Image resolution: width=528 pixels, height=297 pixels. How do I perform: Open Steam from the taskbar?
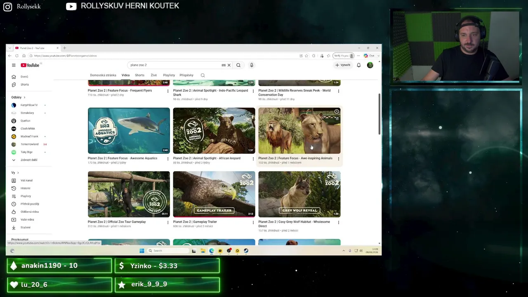pos(246,251)
